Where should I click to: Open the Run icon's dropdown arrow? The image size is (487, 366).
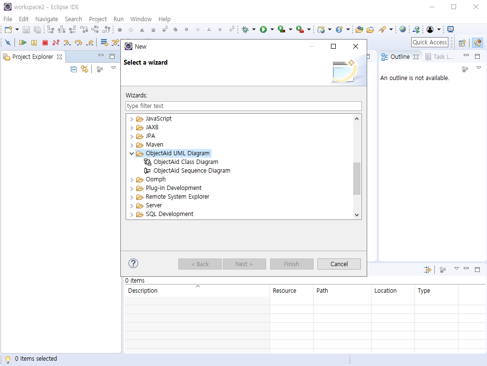(272, 29)
